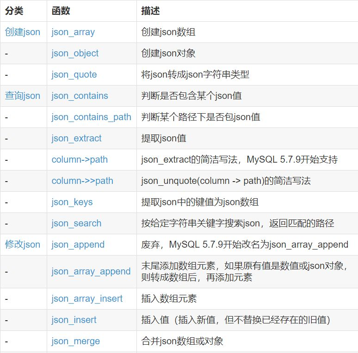The image size is (358, 353).
Task: Follow the json_append function link
Action: pyautogui.click(x=78, y=244)
